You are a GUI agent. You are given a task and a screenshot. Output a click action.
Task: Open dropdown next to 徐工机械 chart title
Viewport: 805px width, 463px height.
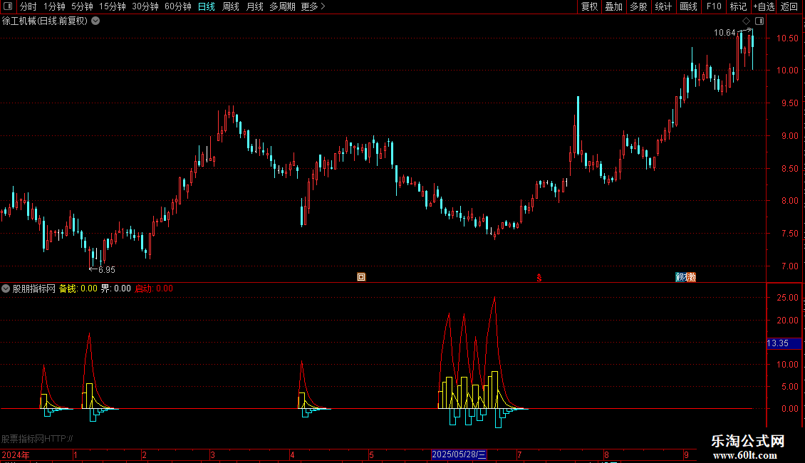(95, 21)
